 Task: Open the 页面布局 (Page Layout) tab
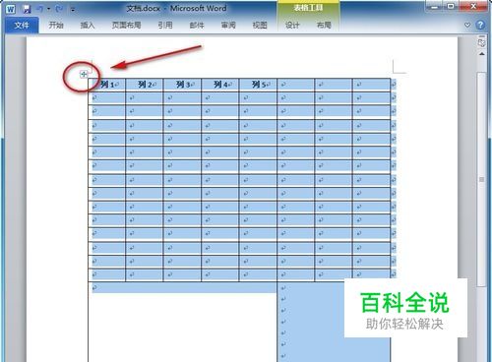126,25
